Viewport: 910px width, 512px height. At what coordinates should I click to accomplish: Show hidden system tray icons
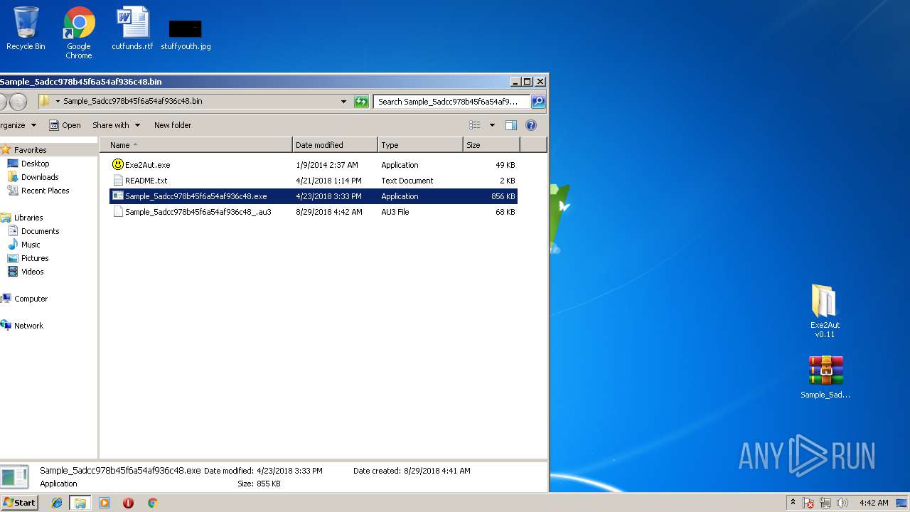(x=793, y=503)
